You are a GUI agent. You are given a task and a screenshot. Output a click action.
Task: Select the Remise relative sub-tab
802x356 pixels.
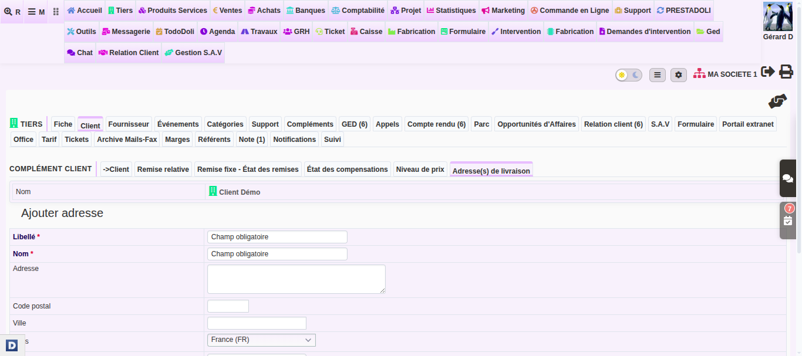coord(163,169)
